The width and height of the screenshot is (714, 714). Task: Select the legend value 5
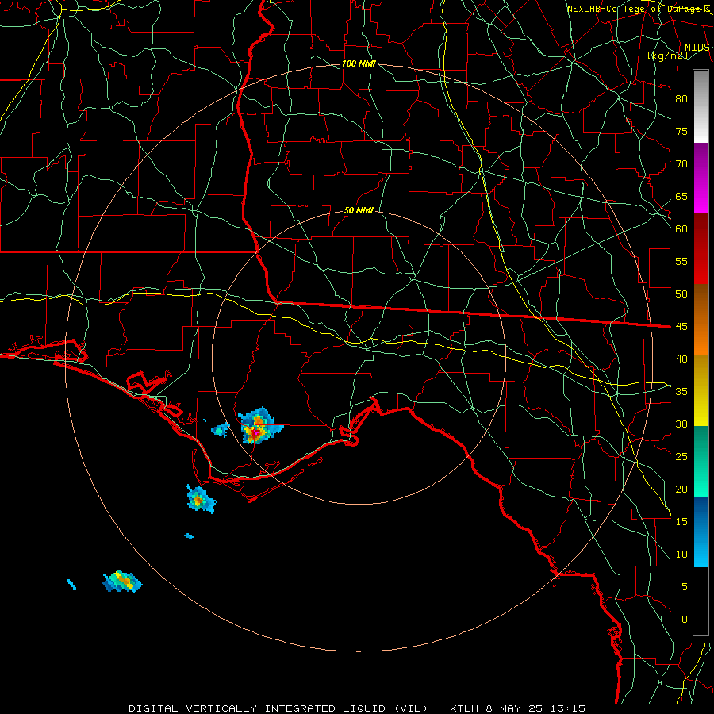tap(685, 586)
